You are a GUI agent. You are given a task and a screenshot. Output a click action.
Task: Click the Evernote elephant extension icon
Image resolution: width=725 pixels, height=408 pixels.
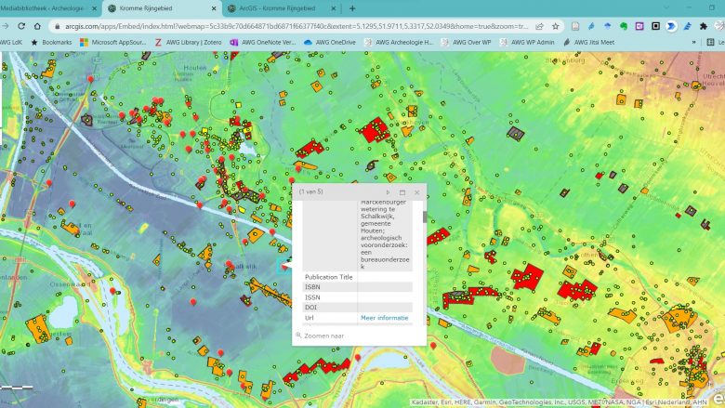click(x=624, y=26)
